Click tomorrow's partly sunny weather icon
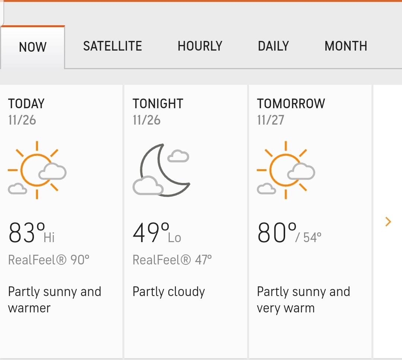Screen dimensions: 402x360 coord(286,170)
